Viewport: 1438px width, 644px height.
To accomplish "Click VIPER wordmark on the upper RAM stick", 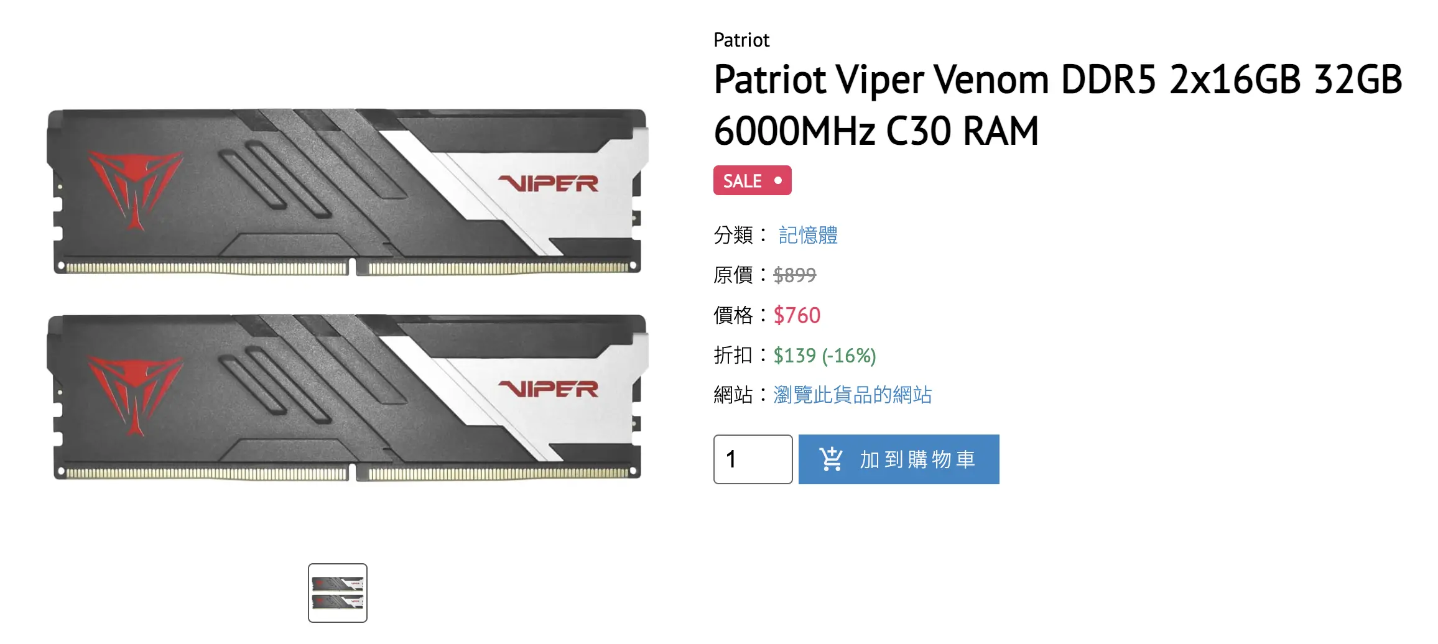I will point(549,183).
